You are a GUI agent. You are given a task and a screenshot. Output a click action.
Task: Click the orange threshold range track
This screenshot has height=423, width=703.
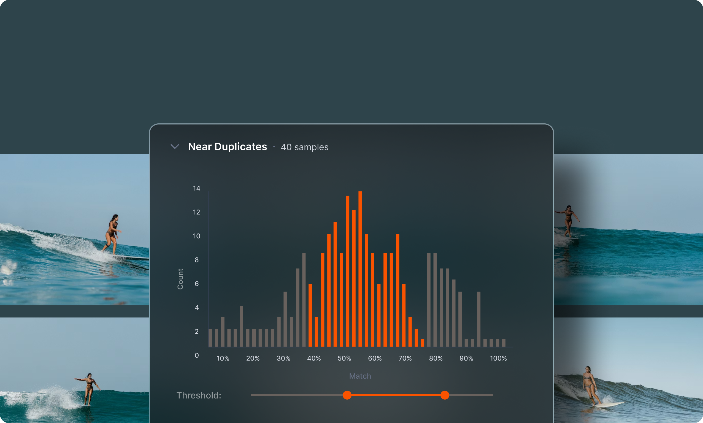(x=396, y=395)
